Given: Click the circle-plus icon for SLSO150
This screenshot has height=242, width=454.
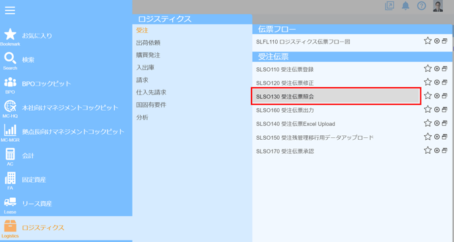Looking at the screenshot, I should click(x=437, y=137).
